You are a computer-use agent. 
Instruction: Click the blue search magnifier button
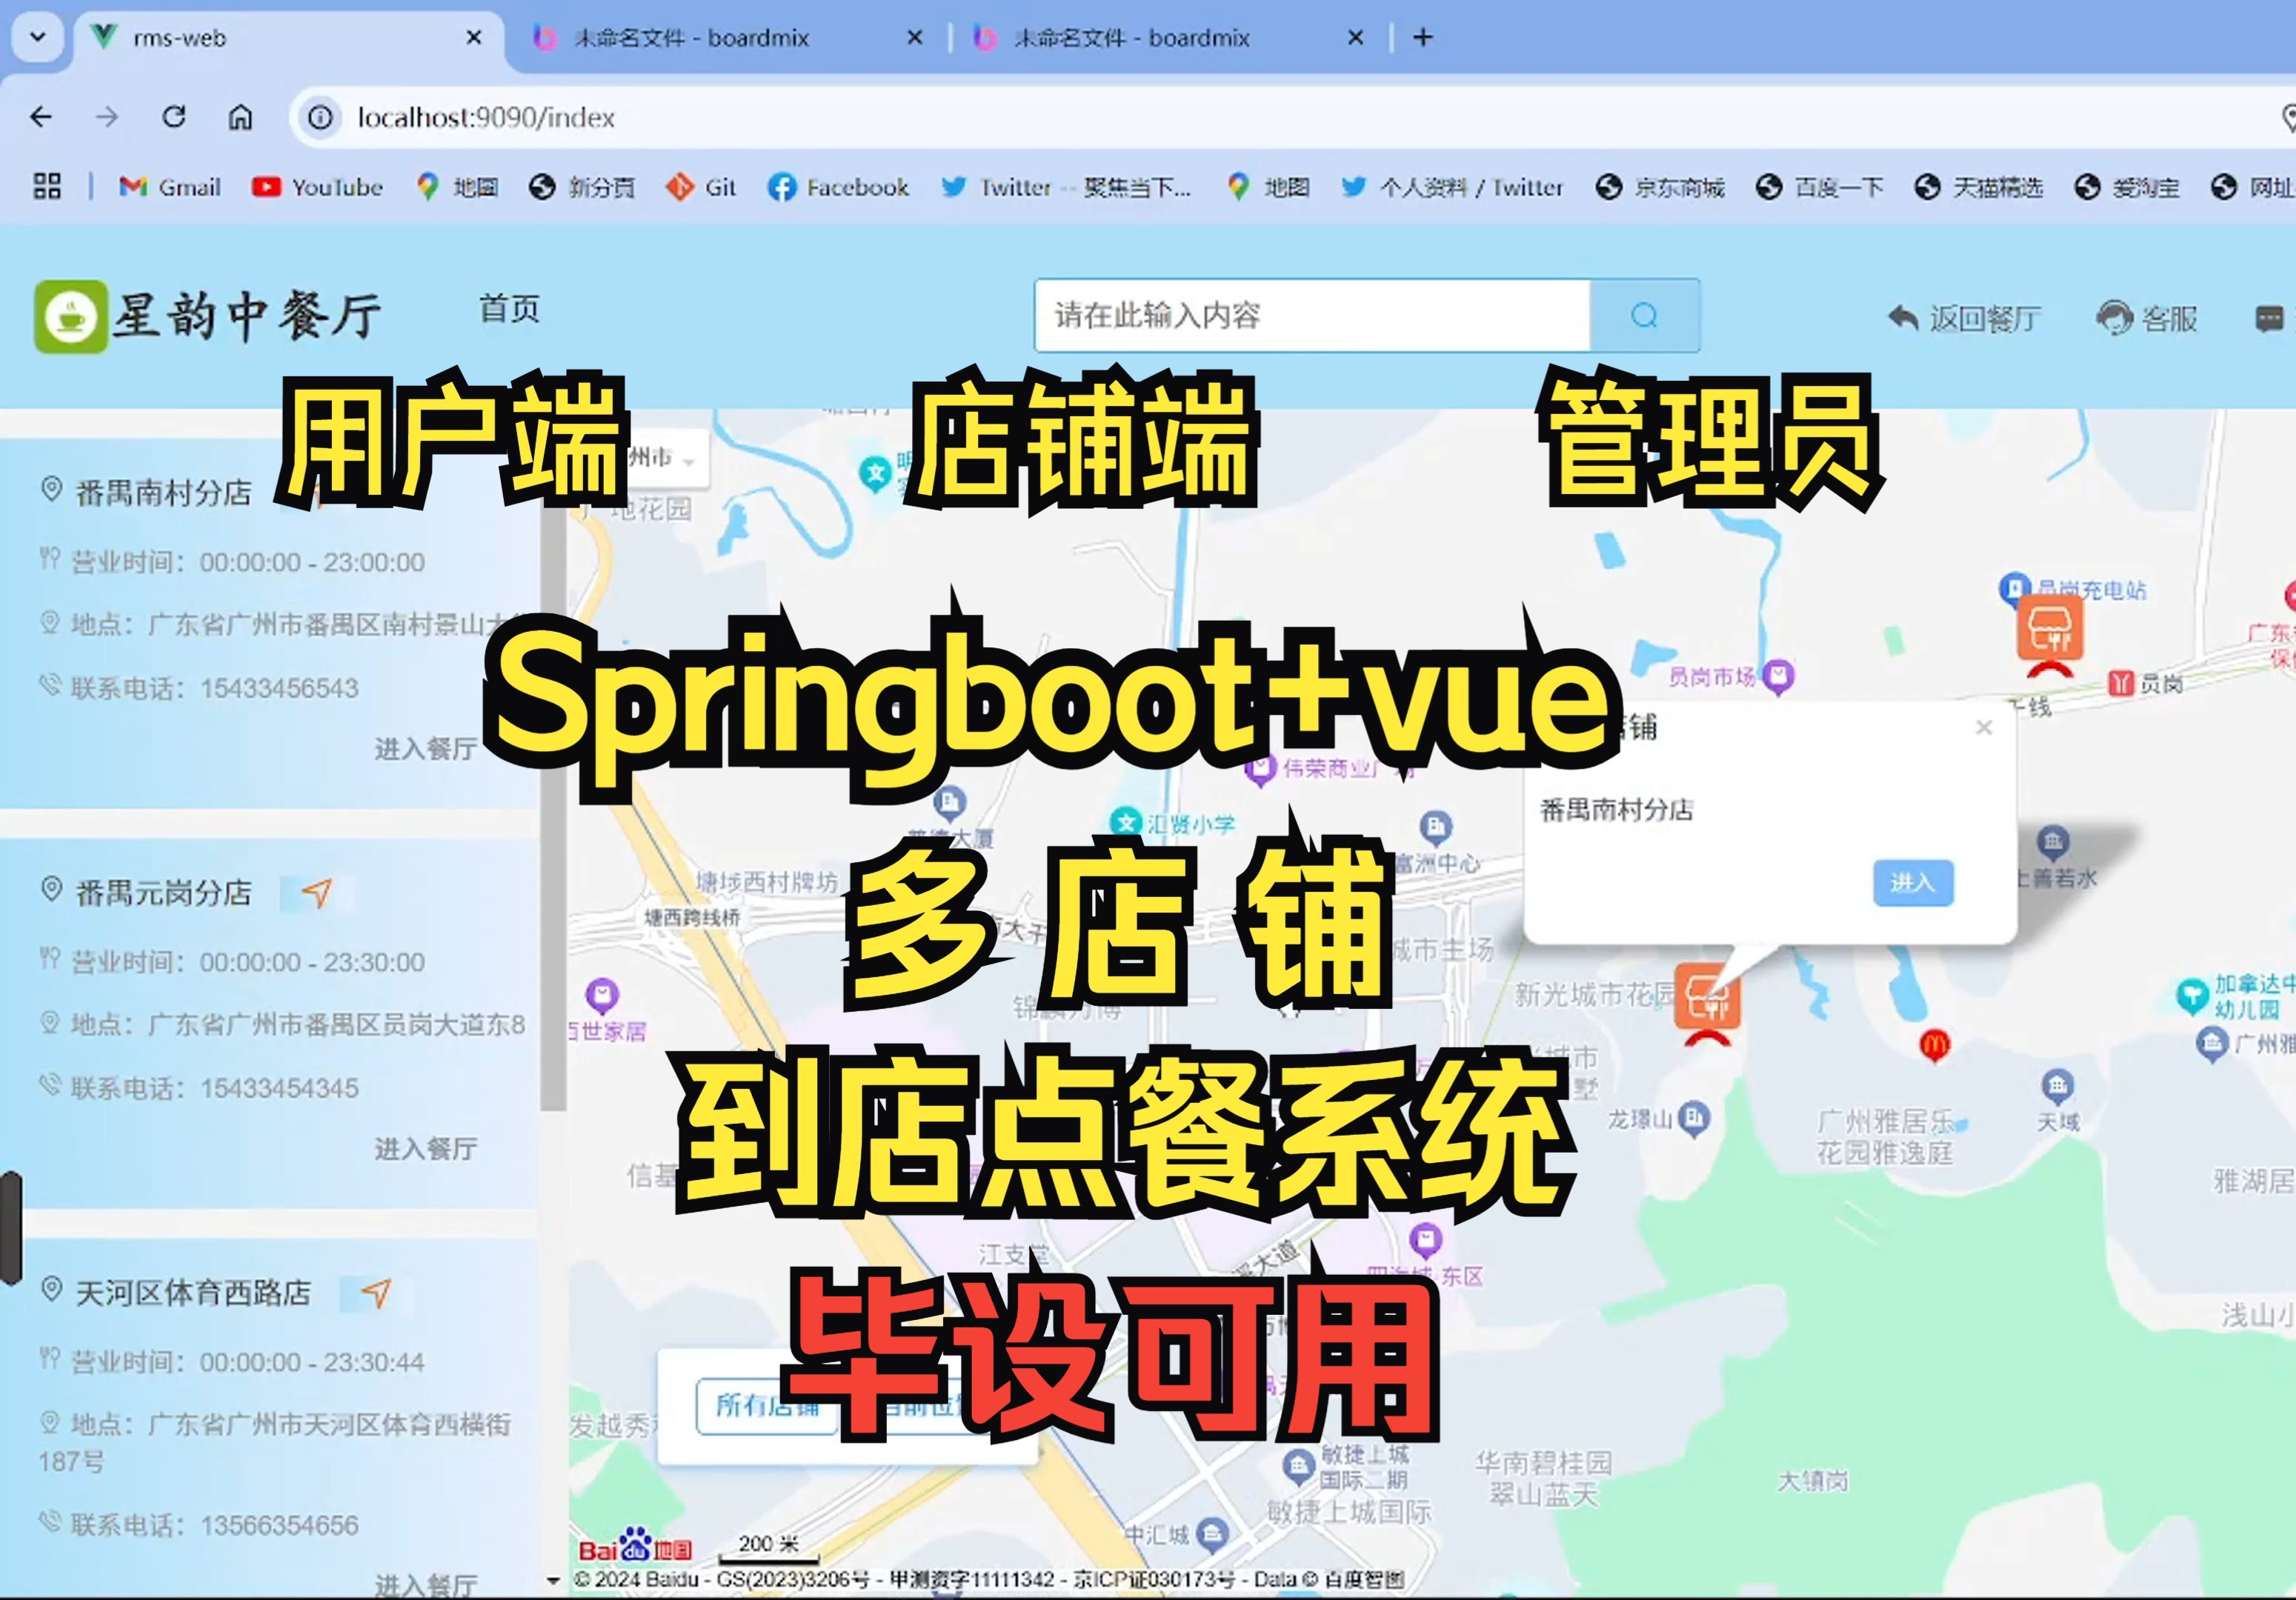pyautogui.click(x=1645, y=315)
